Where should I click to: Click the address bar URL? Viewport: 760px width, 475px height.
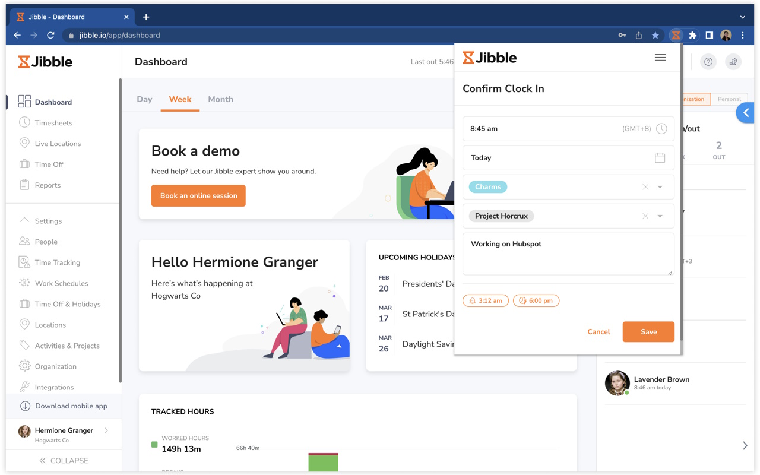(119, 35)
